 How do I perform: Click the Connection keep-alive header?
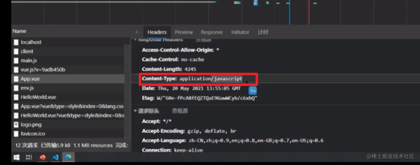point(172,150)
